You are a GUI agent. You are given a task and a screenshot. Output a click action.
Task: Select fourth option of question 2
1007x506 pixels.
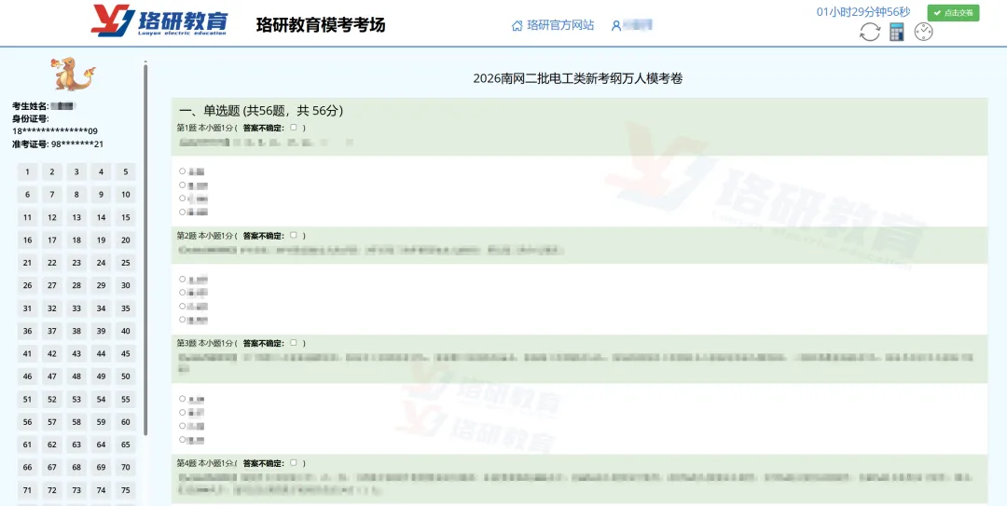point(183,319)
